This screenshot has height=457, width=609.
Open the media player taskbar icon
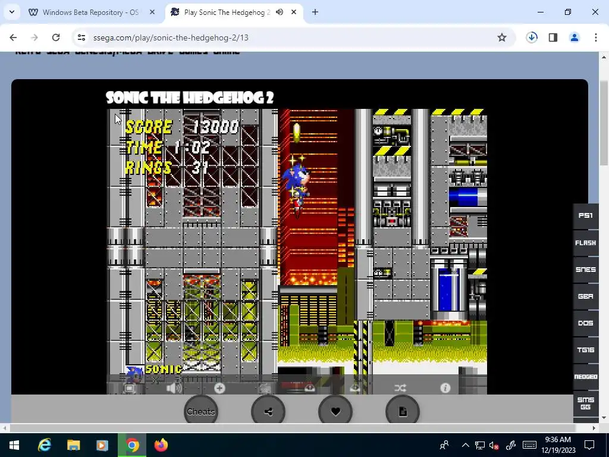click(x=102, y=445)
